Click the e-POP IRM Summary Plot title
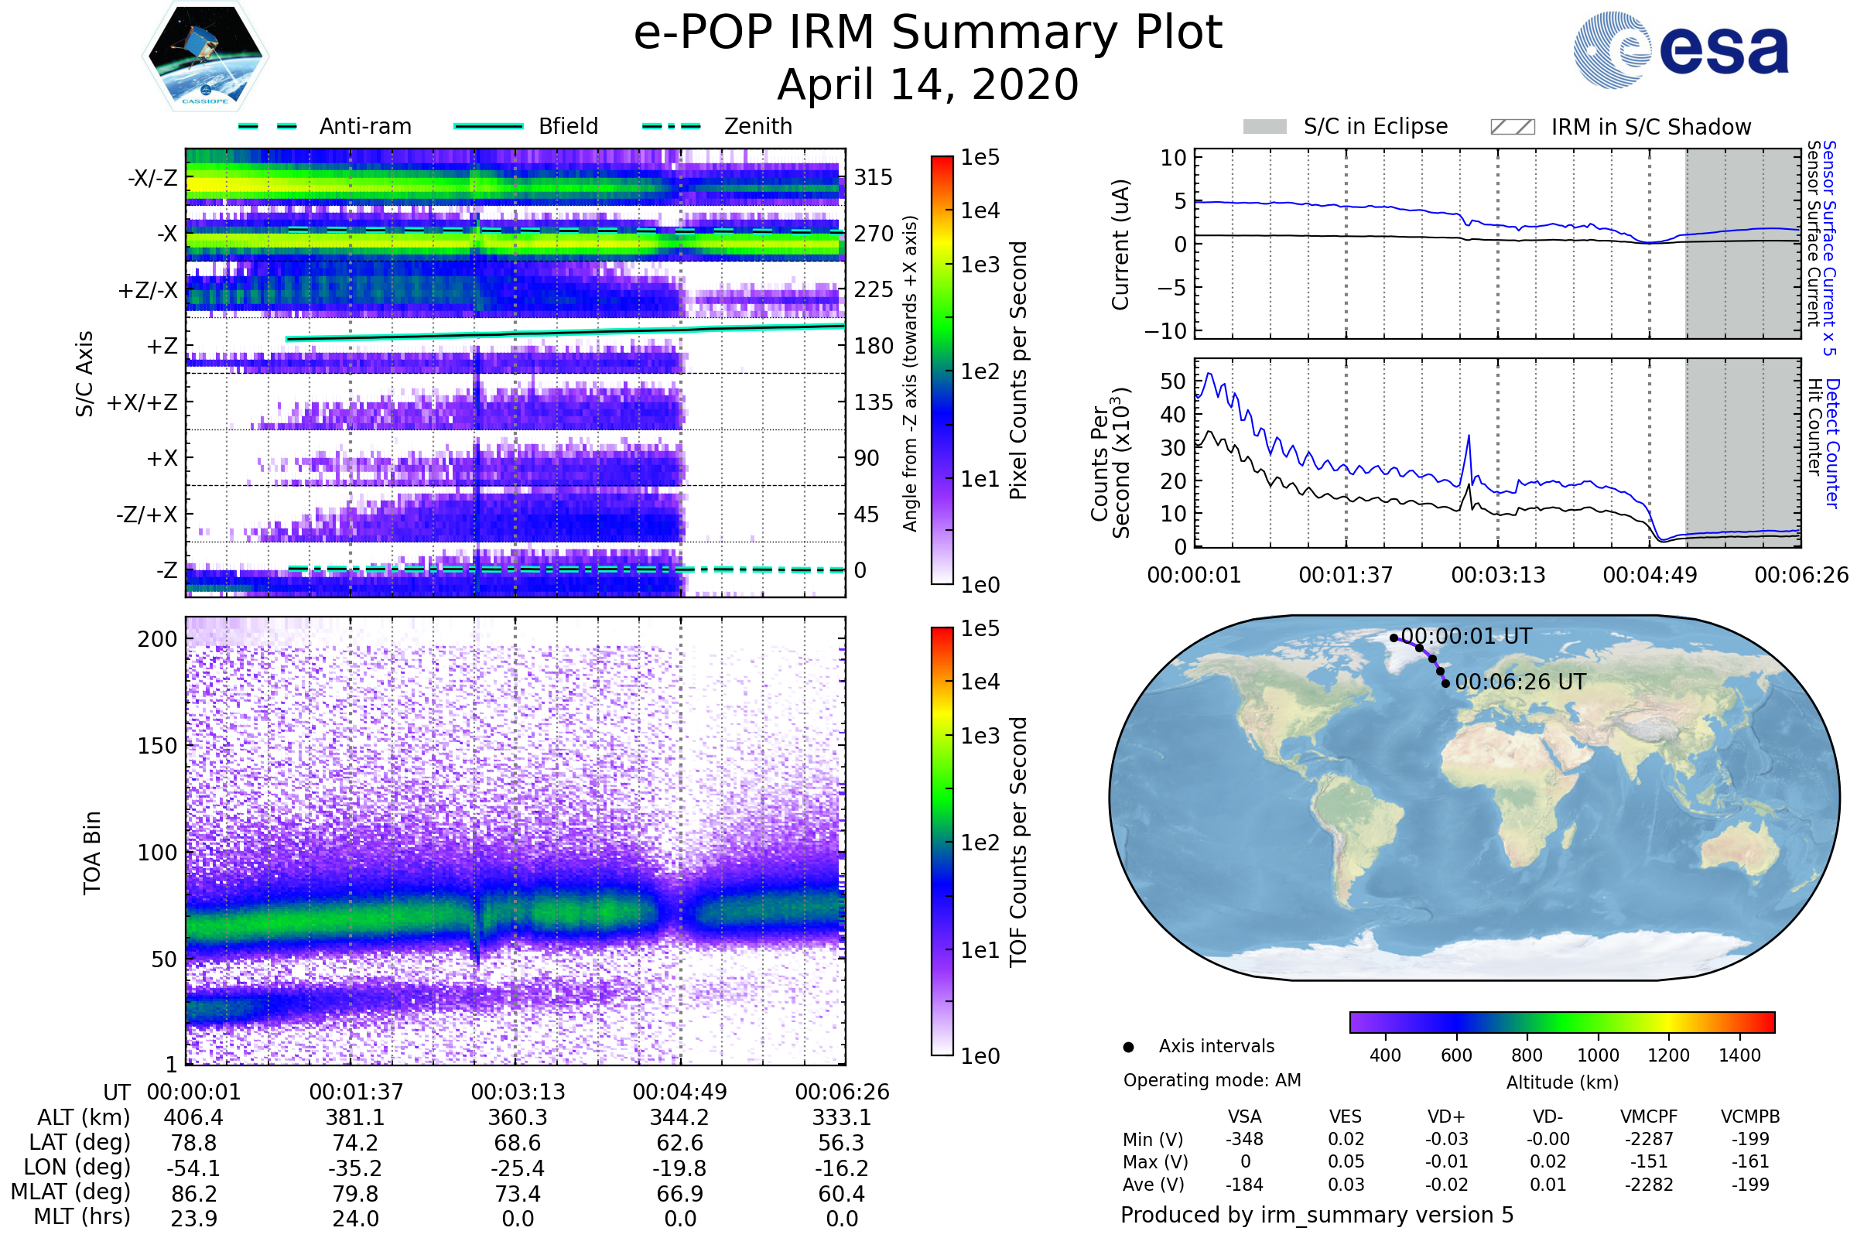Viewport: 1857px width, 1238px height. 928,33
